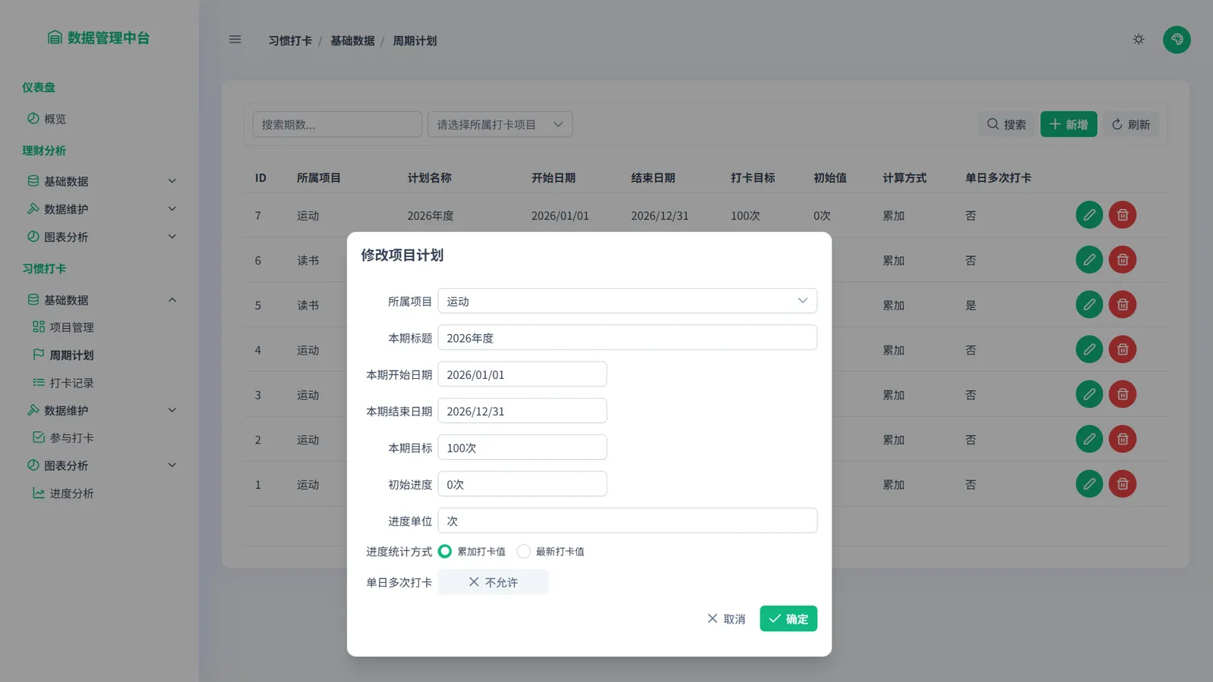This screenshot has width=1213, height=682.
Task: Toggle 单日多次打卡 from 不允许
Action: (x=493, y=582)
